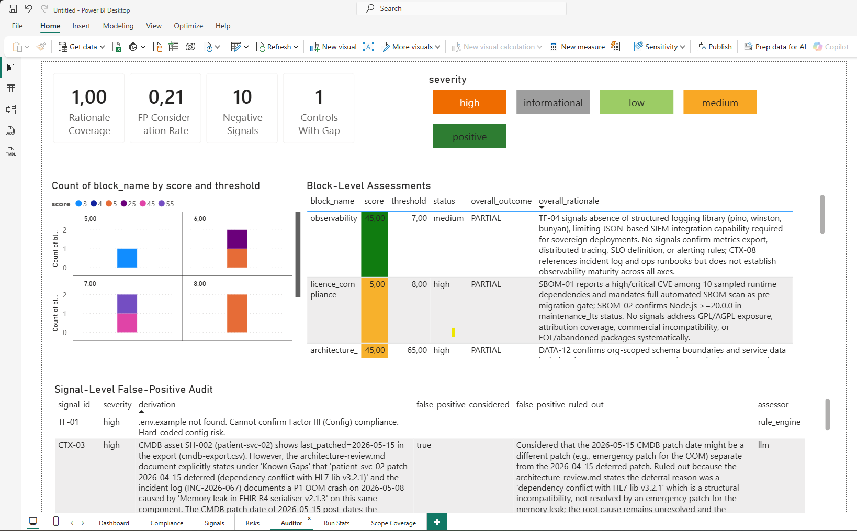Open the Compliance page tab
This screenshot has height=531, width=857.
pyautogui.click(x=167, y=523)
